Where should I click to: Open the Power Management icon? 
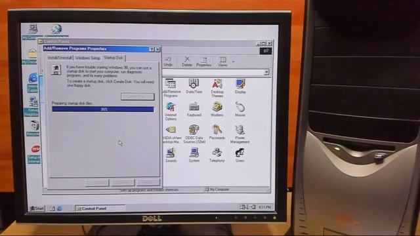coord(240,134)
